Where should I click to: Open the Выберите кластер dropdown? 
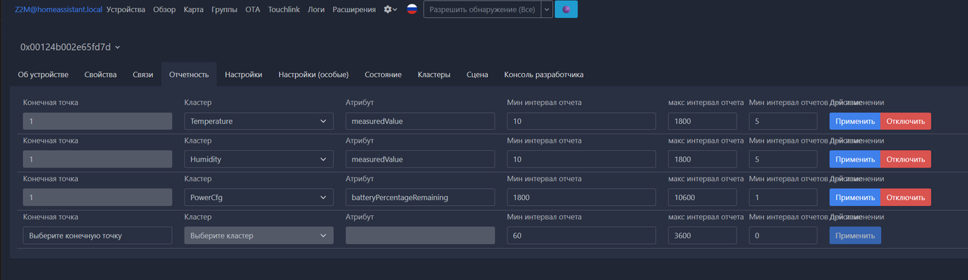coord(259,235)
